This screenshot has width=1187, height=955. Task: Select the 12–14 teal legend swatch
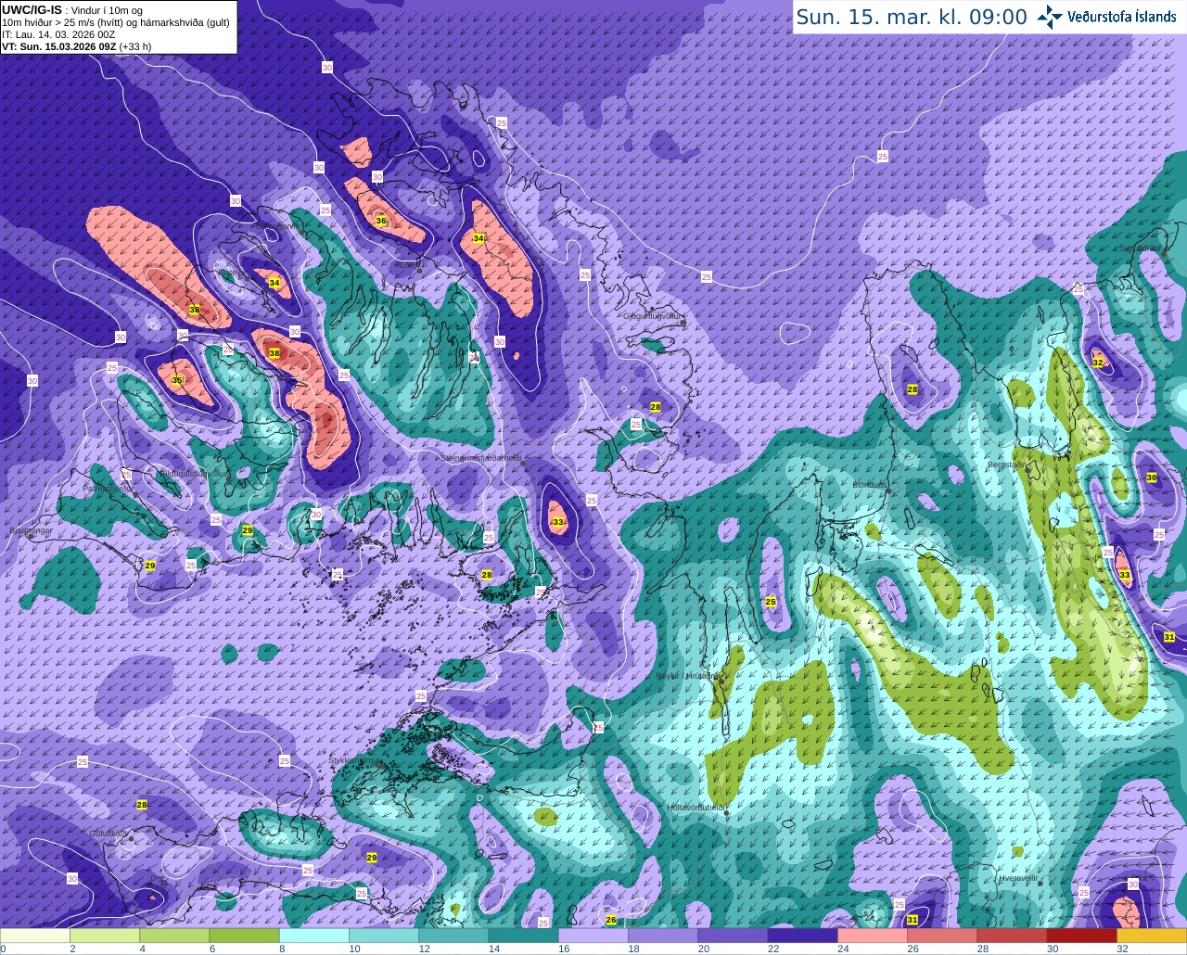pyautogui.click(x=453, y=936)
